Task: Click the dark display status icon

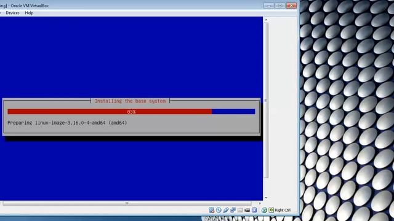Action: tap(247, 210)
